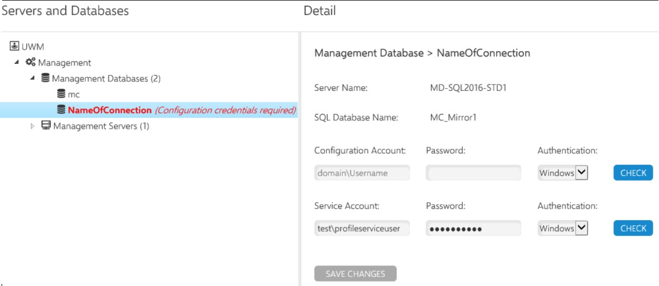Check the Configuration Account credentials

coord(633,173)
